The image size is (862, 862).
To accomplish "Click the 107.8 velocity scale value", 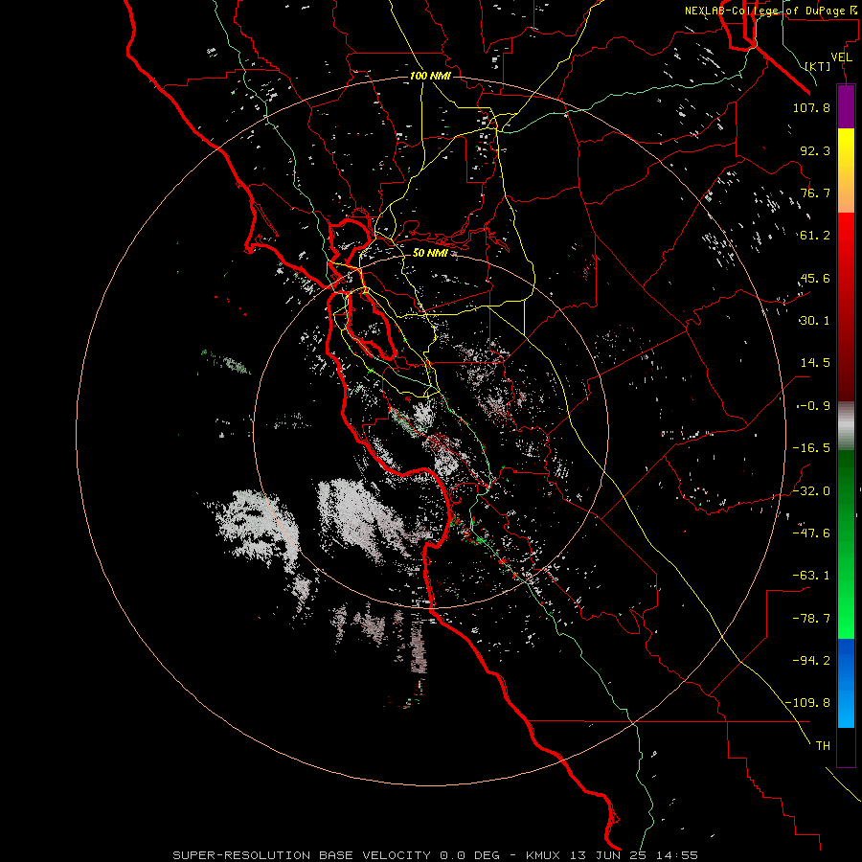I will click(811, 107).
